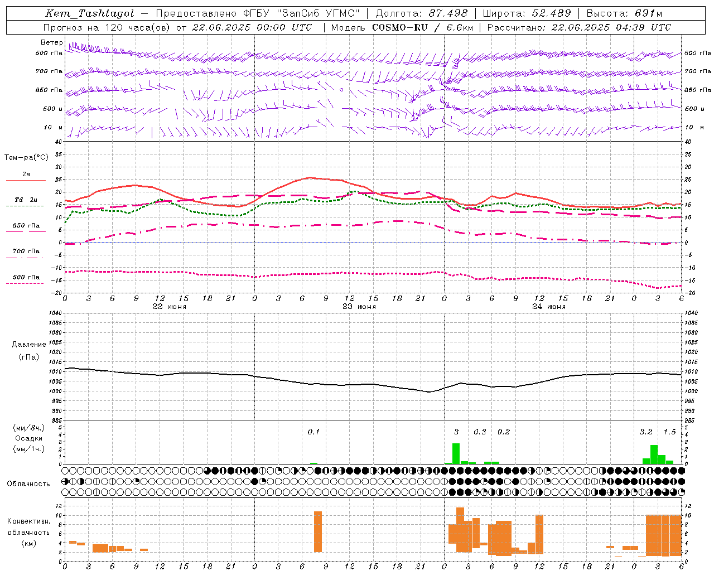The width and height of the screenshot is (714, 571).
Task: Click the latitude value 52.489
Action: (x=551, y=14)
